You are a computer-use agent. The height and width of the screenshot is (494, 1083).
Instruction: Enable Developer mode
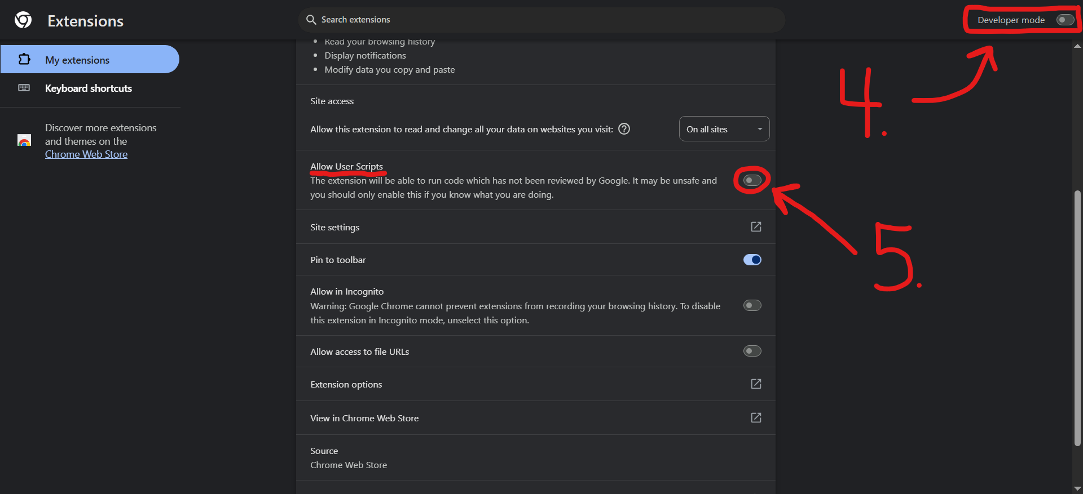(1065, 19)
